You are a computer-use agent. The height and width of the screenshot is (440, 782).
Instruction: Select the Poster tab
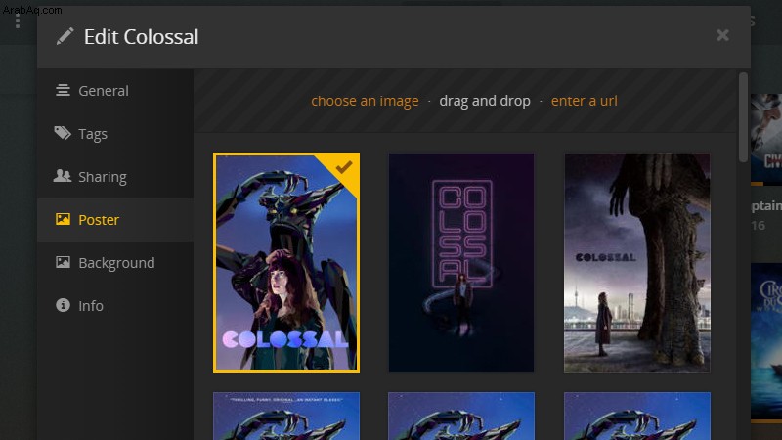pyautogui.click(x=115, y=220)
